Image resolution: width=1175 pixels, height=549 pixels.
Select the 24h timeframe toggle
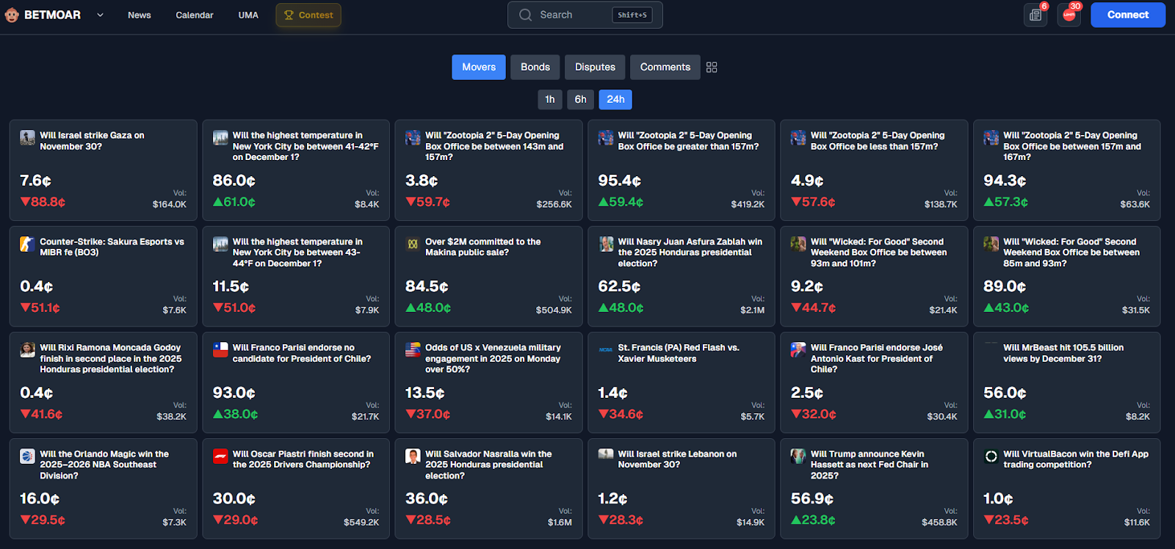click(615, 99)
